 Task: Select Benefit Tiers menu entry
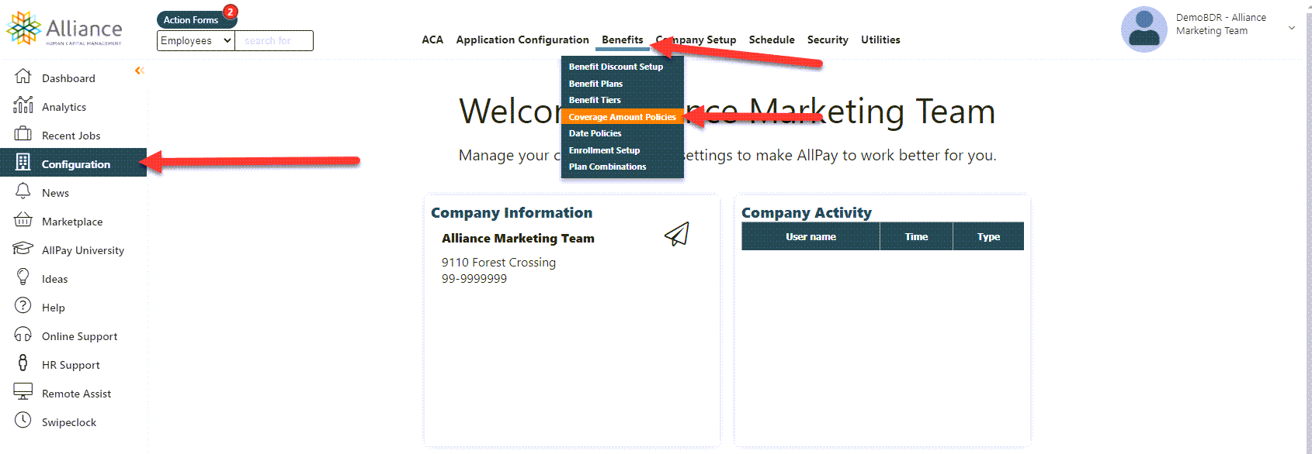[623, 100]
